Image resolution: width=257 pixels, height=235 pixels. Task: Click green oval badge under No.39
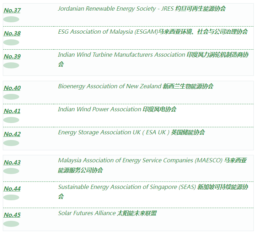(11, 65)
